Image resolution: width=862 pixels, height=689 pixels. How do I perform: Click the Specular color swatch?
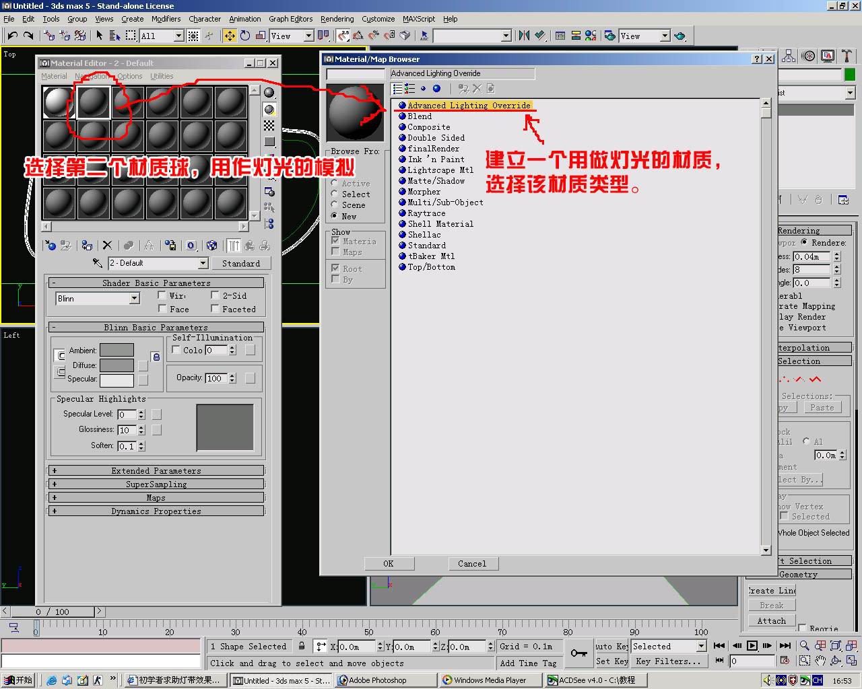(117, 379)
